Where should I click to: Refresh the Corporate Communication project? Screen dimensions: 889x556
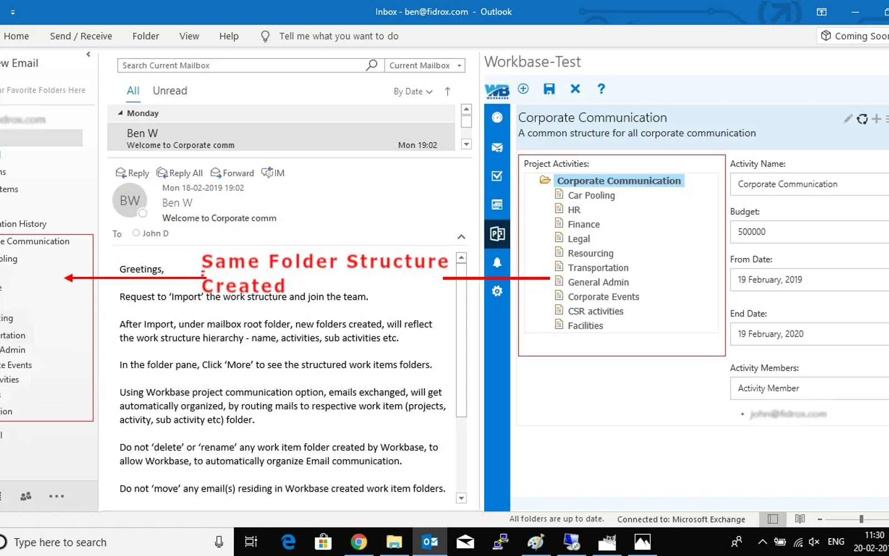pyautogui.click(x=862, y=118)
